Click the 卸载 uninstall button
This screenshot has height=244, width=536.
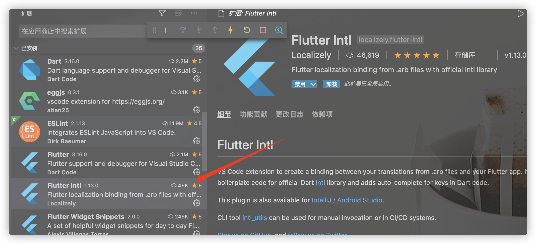[331, 84]
